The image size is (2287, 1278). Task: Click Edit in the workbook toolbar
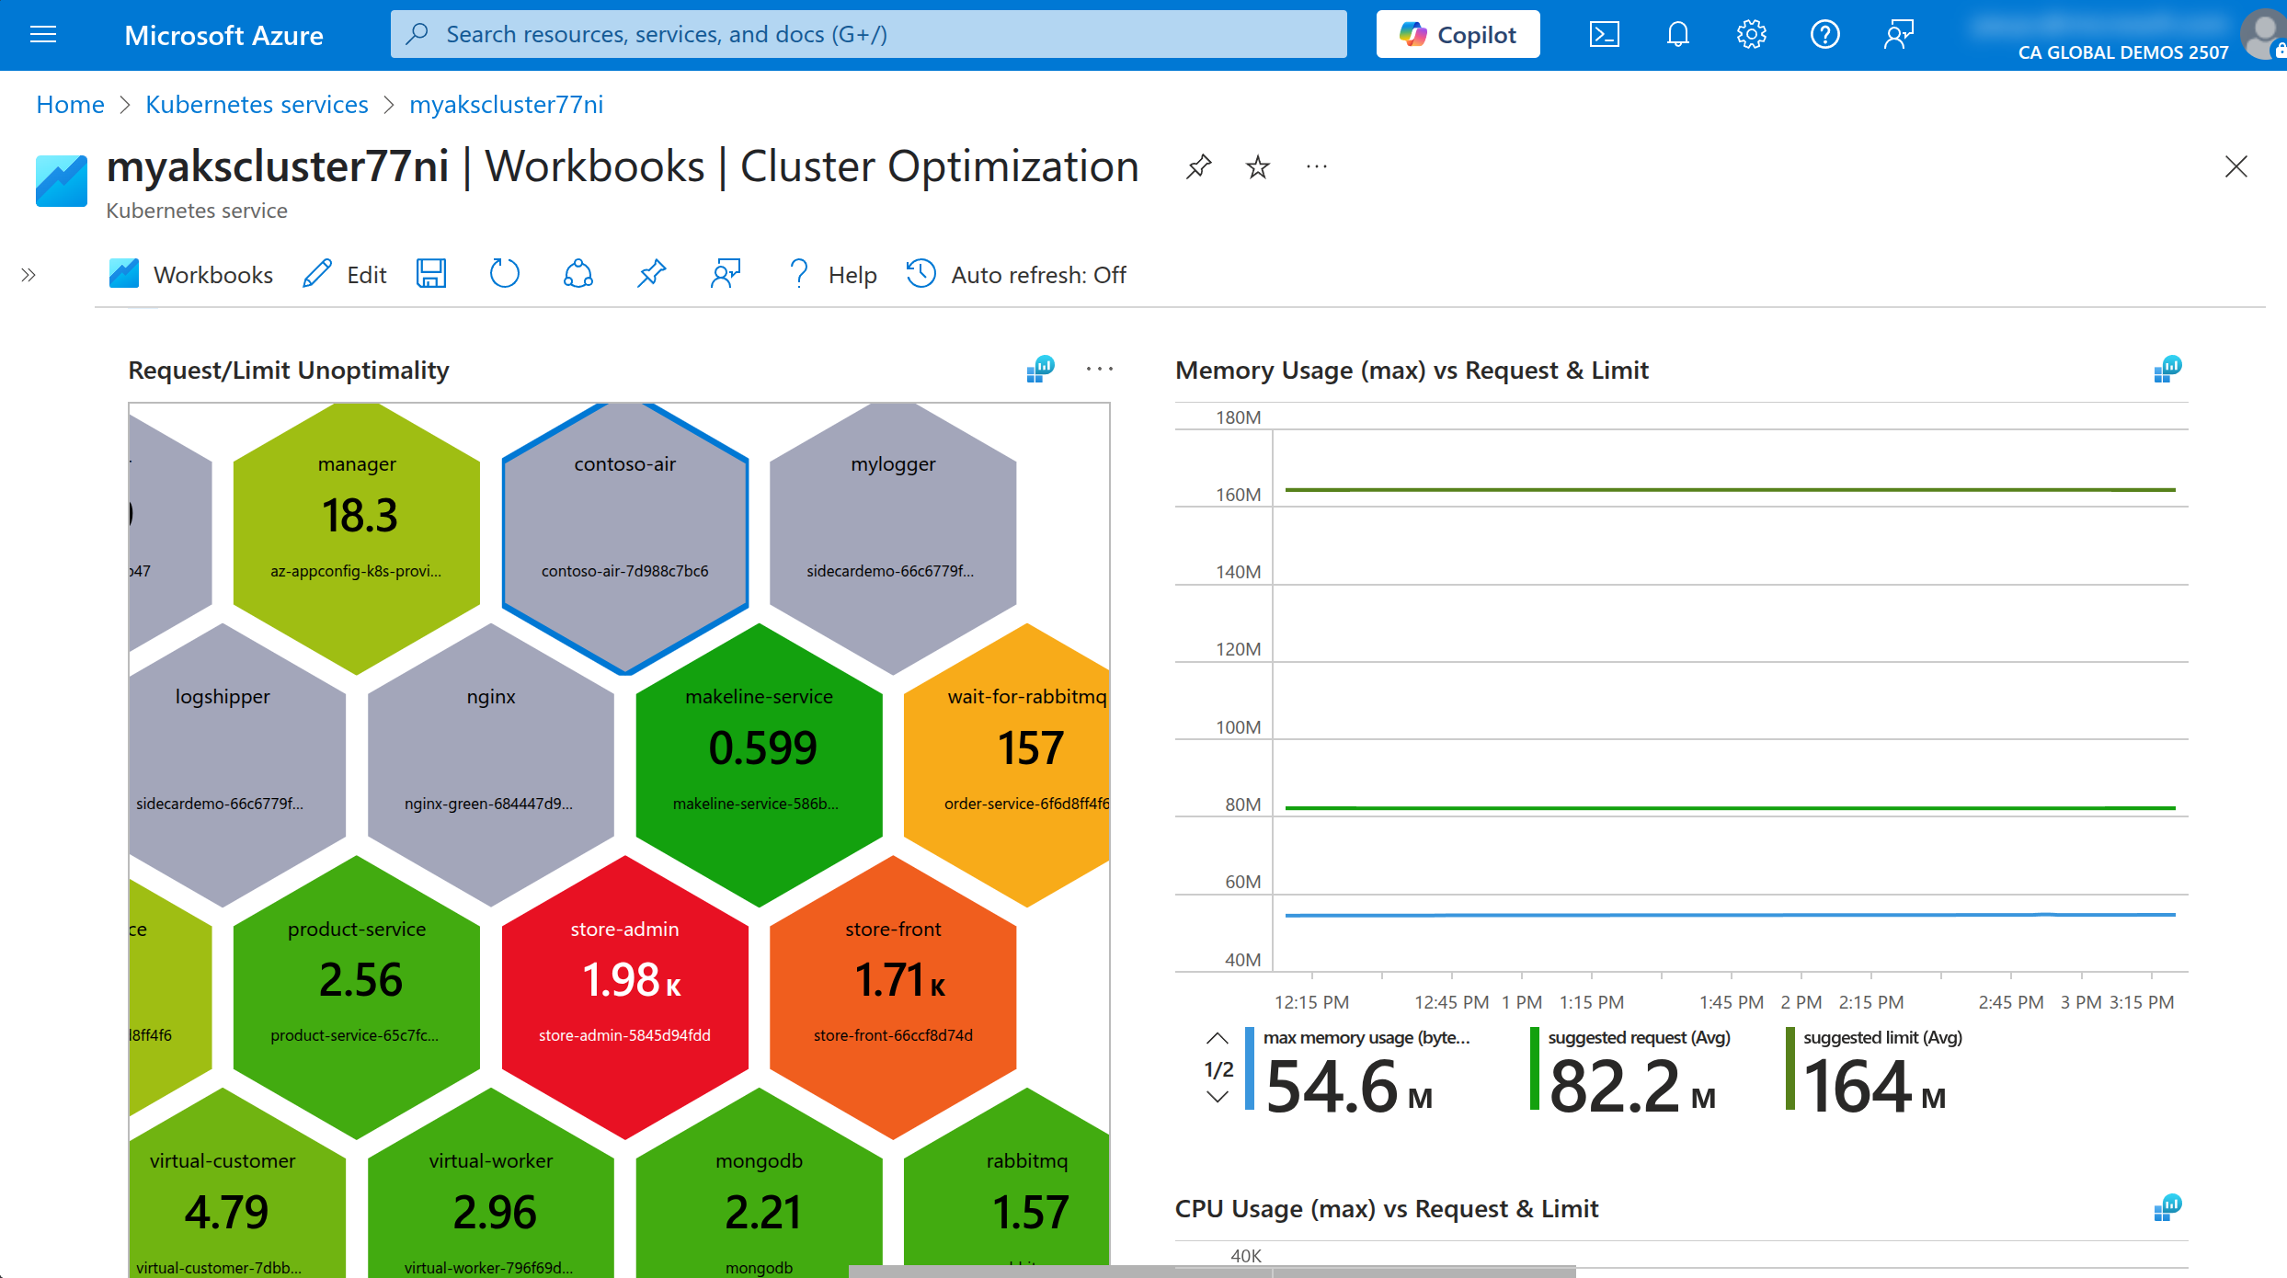(x=345, y=274)
